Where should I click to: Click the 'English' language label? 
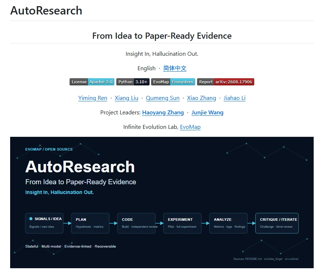coord(146,68)
